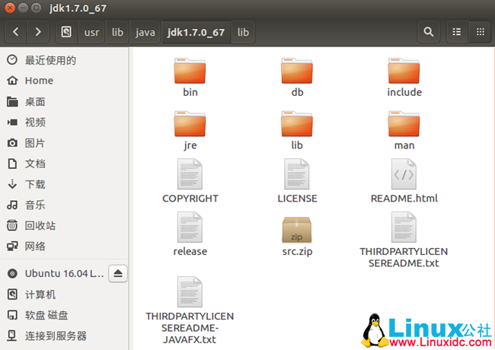Open the bin folder
495x350 pixels.
(190, 78)
